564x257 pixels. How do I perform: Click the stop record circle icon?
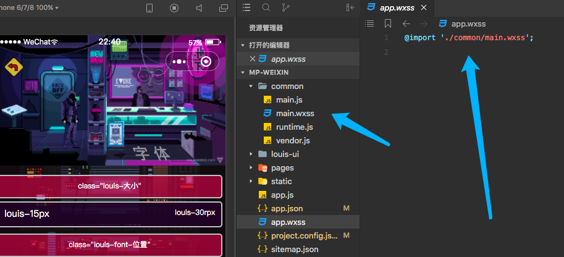click(x=174, y=8)
